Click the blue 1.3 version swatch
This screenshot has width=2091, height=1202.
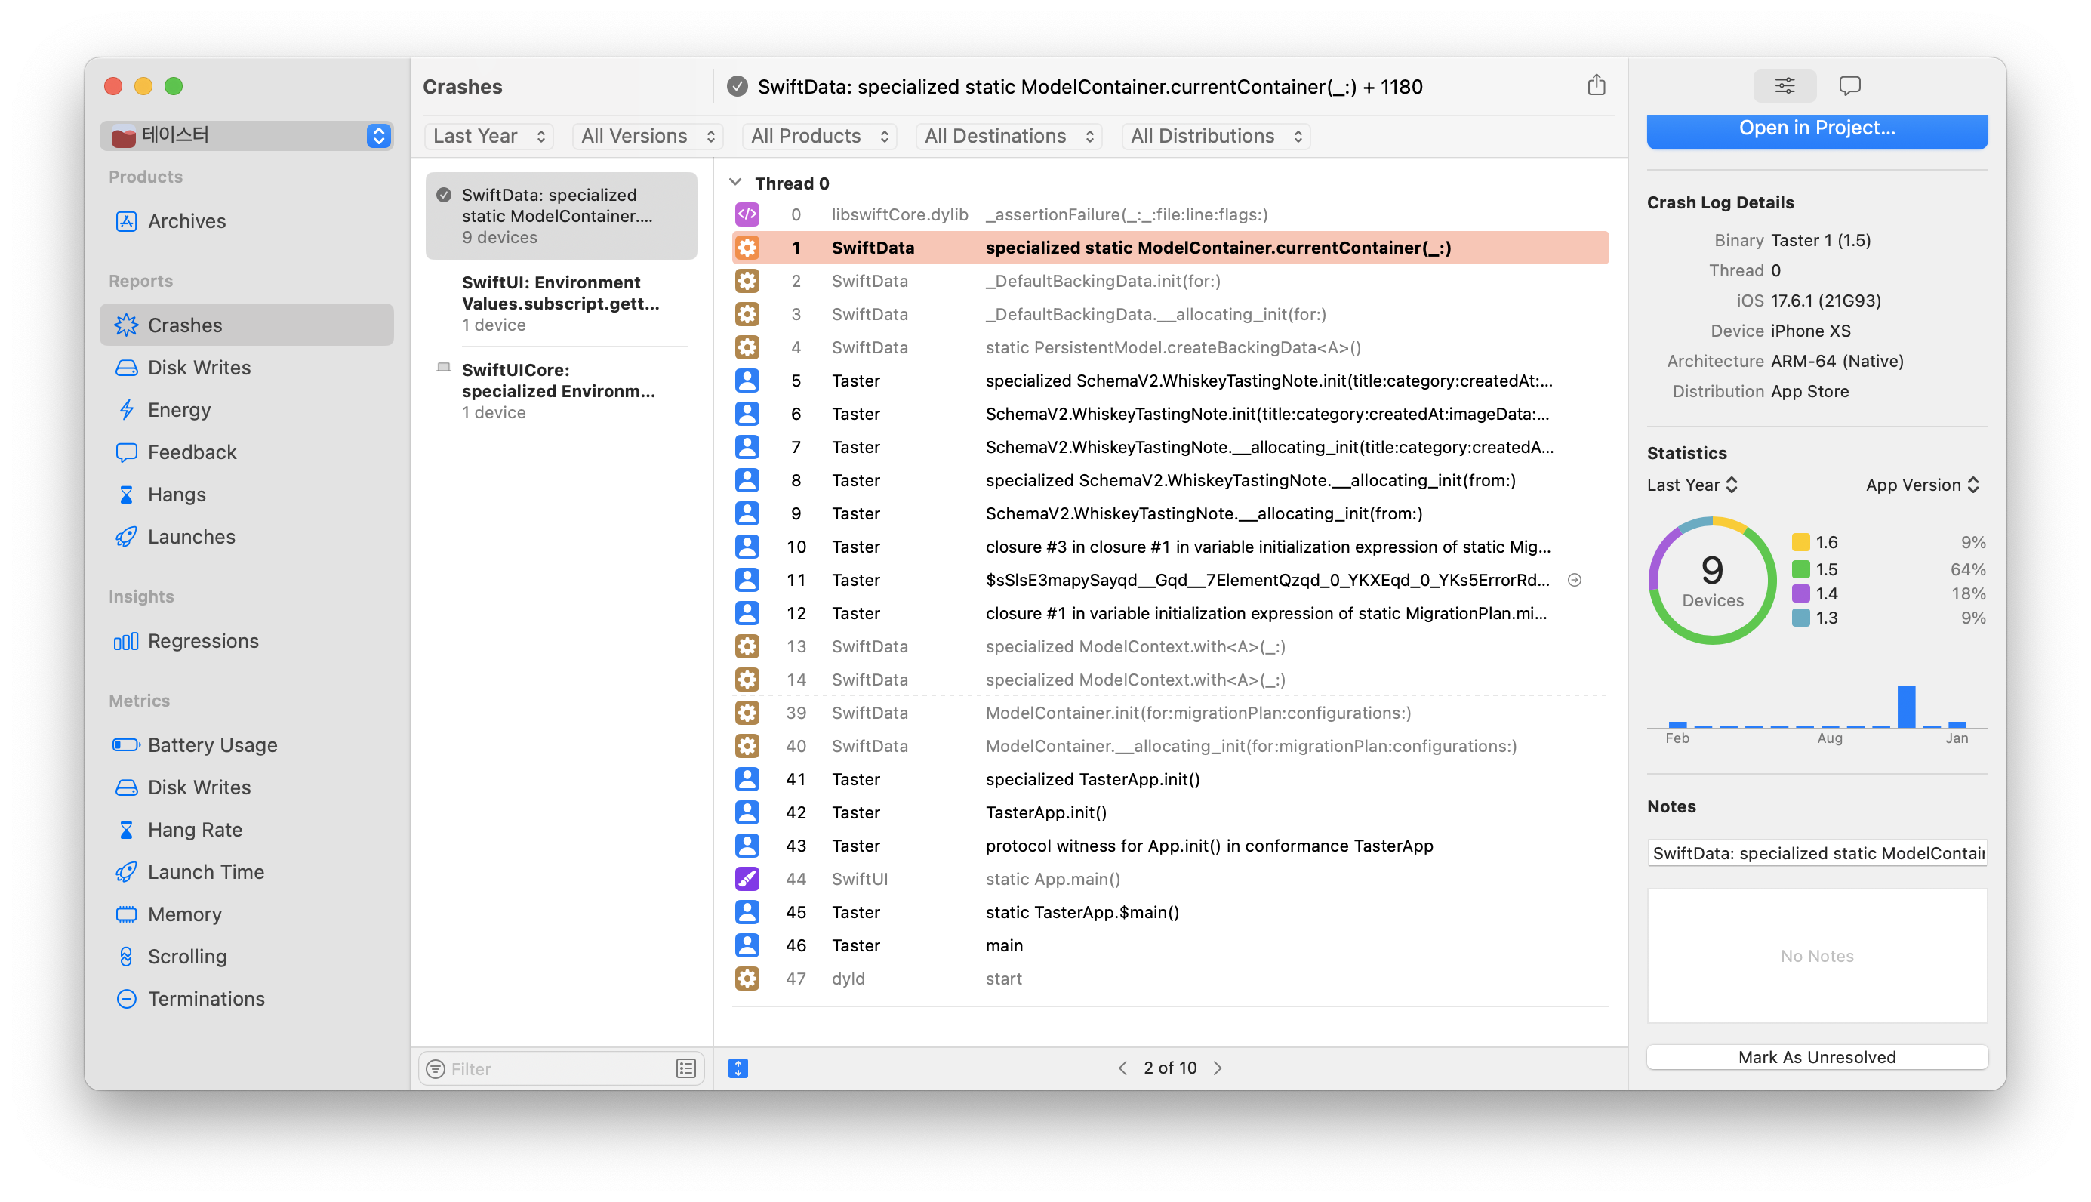(1800, 618)
